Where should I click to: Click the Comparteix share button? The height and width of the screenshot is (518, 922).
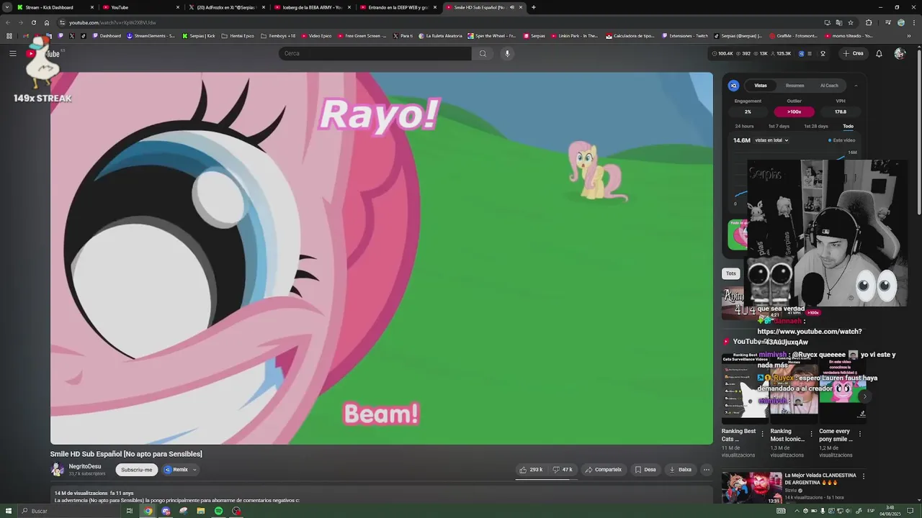pyautogui.click(x=603, y=470)
